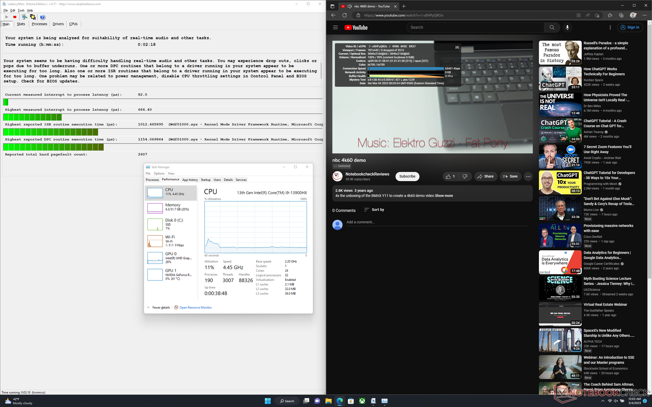Click the YouTube search magnifier button
Viewport: 652px width, 407px height.
[x=552, y=27]
